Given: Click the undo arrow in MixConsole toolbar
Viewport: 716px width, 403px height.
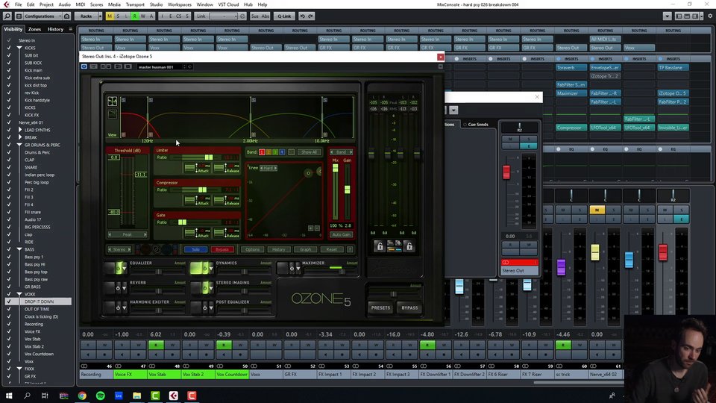Looking at the screenshot, I should pyautogui.click(x=302, y=16).
